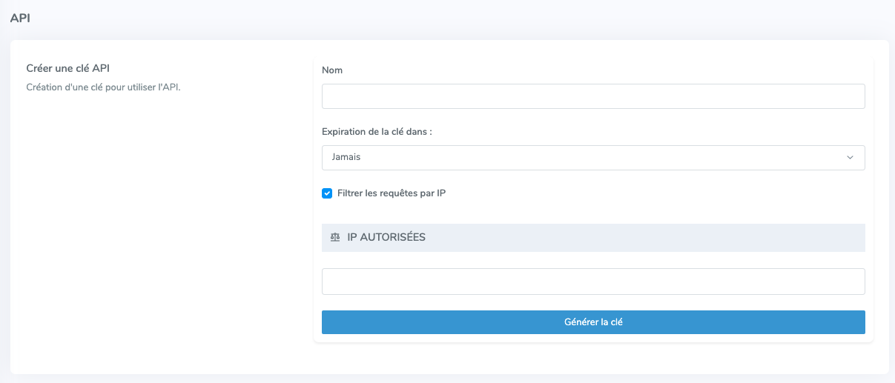
Task: Select the Jamais value in the expiration combo box
Action: (x=346, y=158)
